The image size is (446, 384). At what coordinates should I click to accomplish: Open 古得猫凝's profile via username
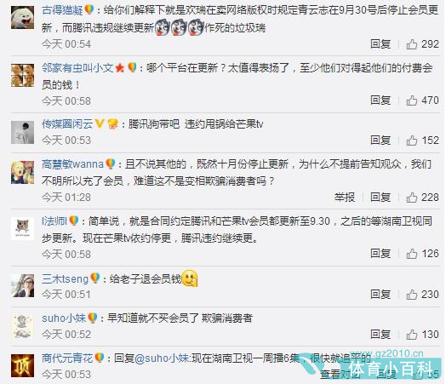tap(62, 10)
